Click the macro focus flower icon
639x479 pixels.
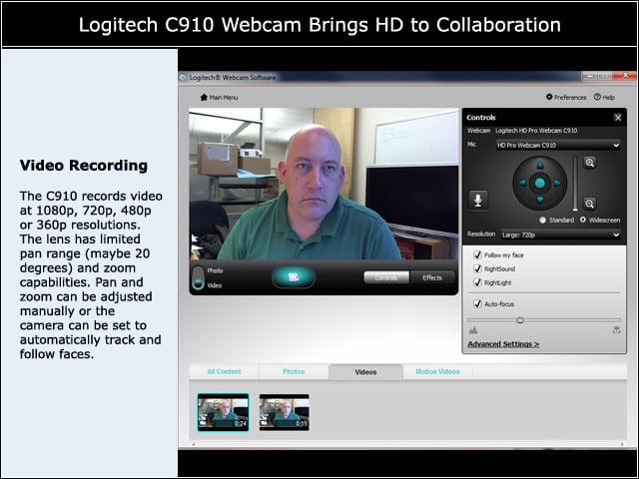coord(616,330)
